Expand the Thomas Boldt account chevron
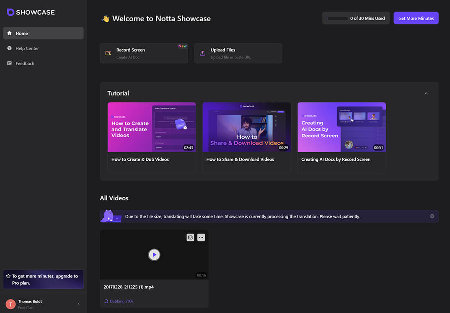 click(x=79, y=304)
